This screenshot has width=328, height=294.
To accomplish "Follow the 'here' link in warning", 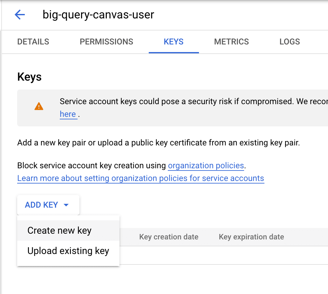I will [x=68, y=114].
